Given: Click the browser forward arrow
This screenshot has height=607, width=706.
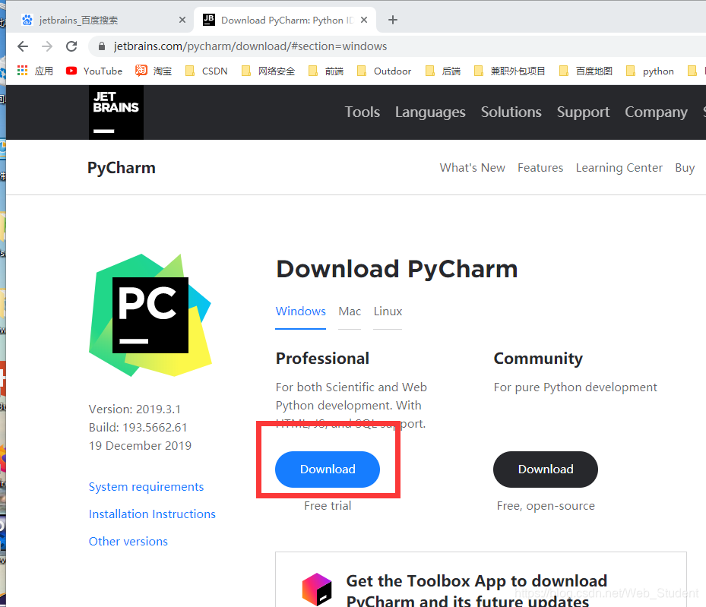Looking at the screenshot, I should coord(47,46).
